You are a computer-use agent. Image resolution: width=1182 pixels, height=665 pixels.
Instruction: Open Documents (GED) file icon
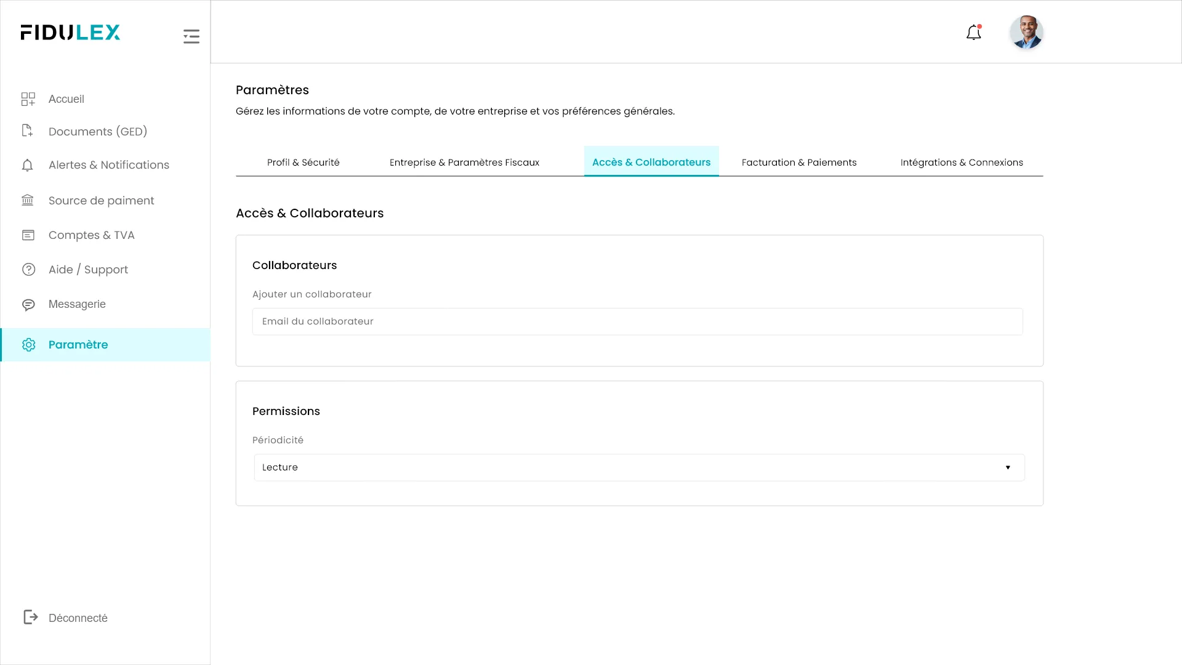coord(28,131)
